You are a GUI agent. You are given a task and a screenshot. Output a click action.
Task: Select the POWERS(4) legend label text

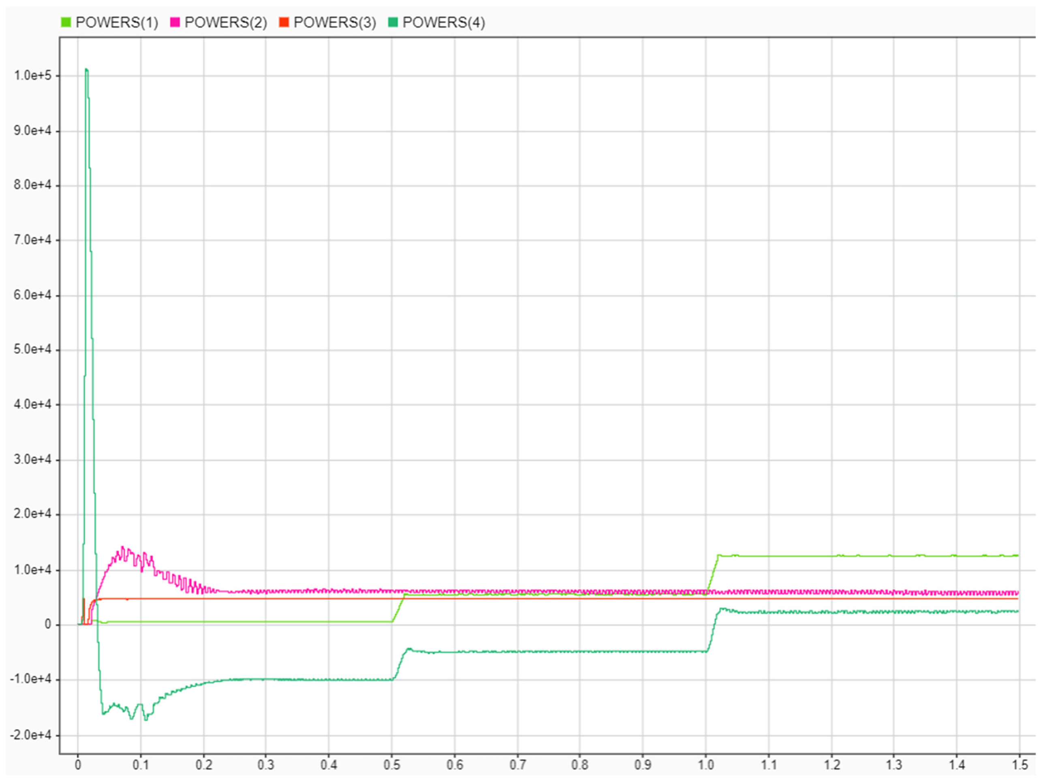(x=444, y=23)
